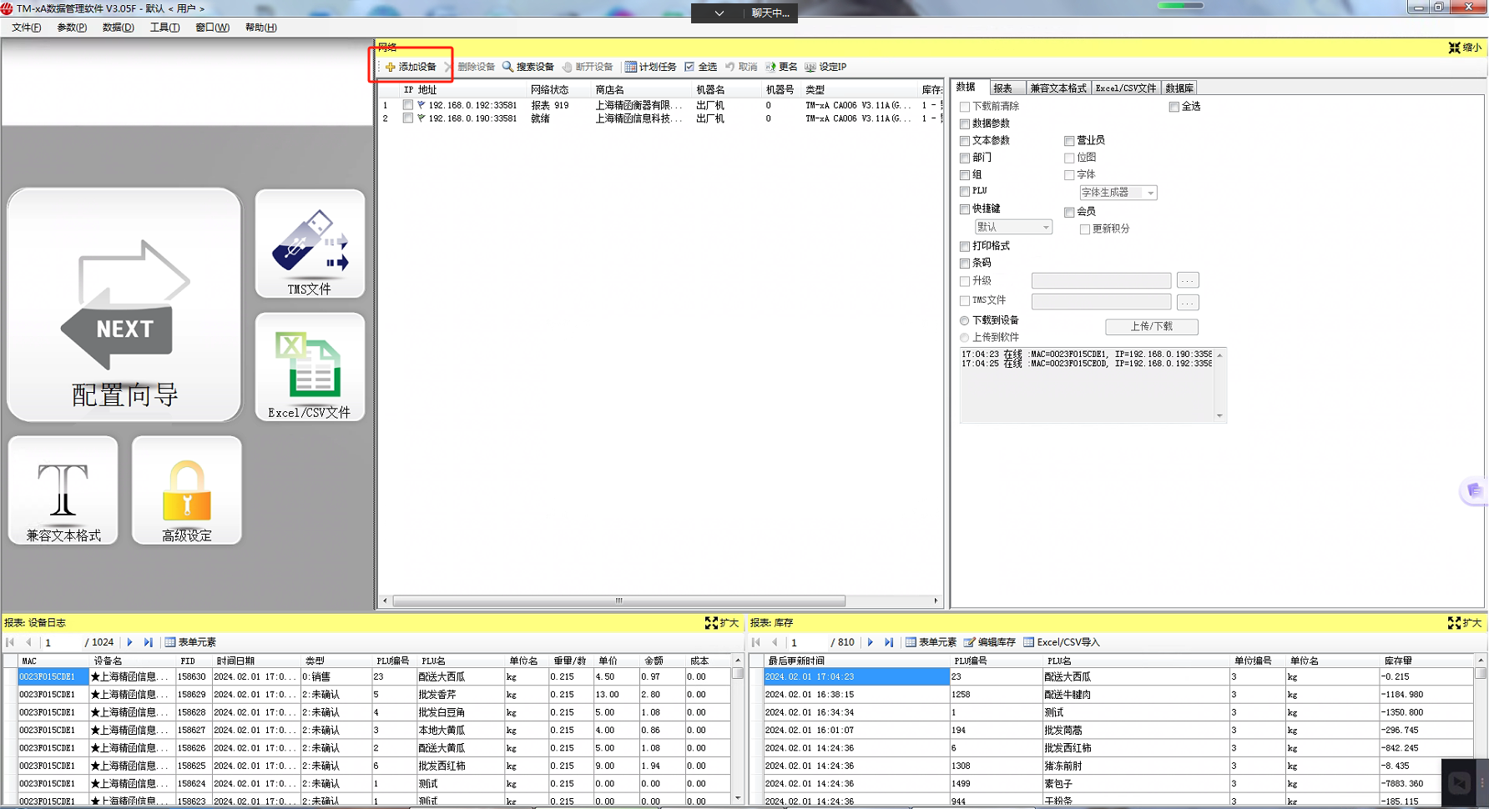
Task: Click the device list horizontal scrollbar
Action: (x=618, y=600)
